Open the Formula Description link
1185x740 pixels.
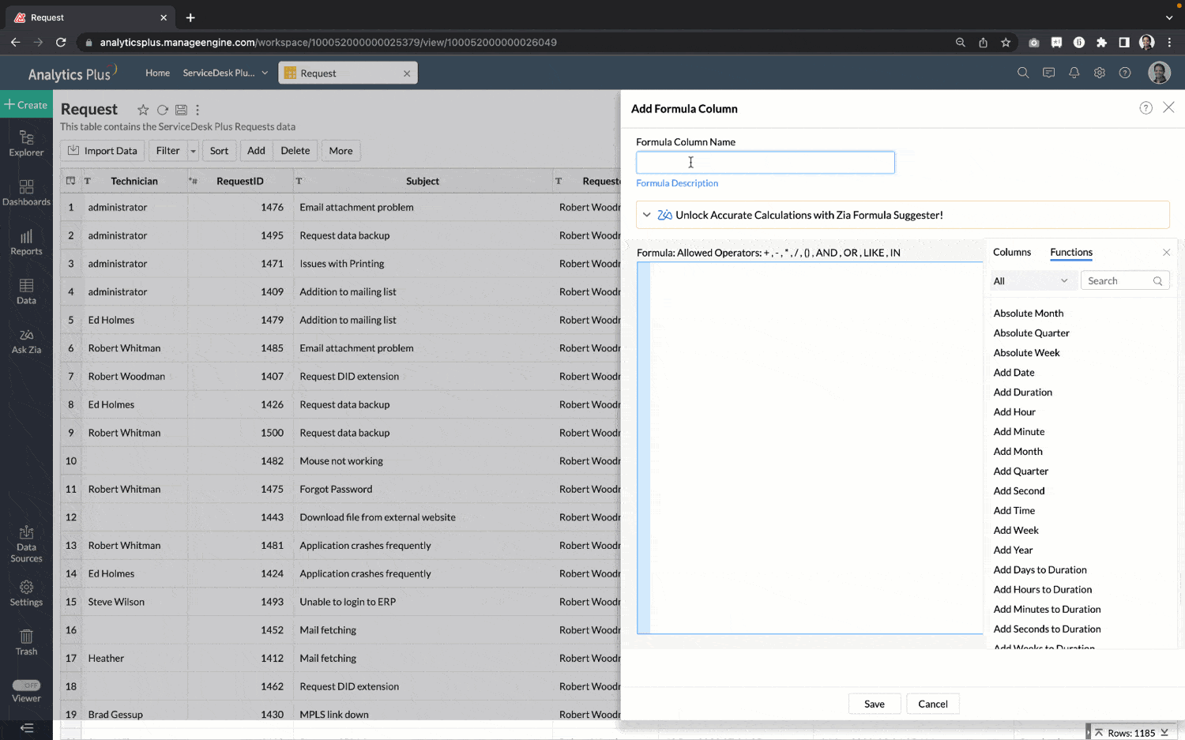coord(677,183)
